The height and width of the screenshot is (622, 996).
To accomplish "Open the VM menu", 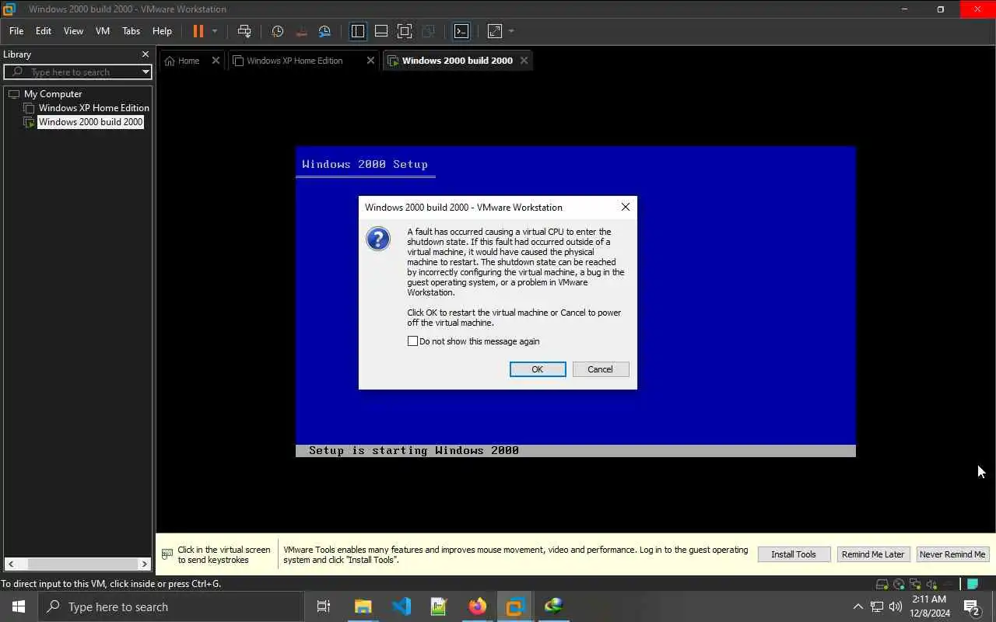I will pyautogui.click(x=103, y=31).
